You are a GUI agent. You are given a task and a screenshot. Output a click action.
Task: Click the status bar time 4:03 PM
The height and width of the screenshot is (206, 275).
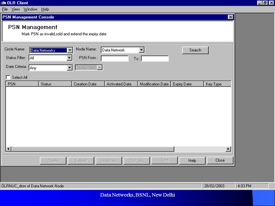[x=244, y=186]
